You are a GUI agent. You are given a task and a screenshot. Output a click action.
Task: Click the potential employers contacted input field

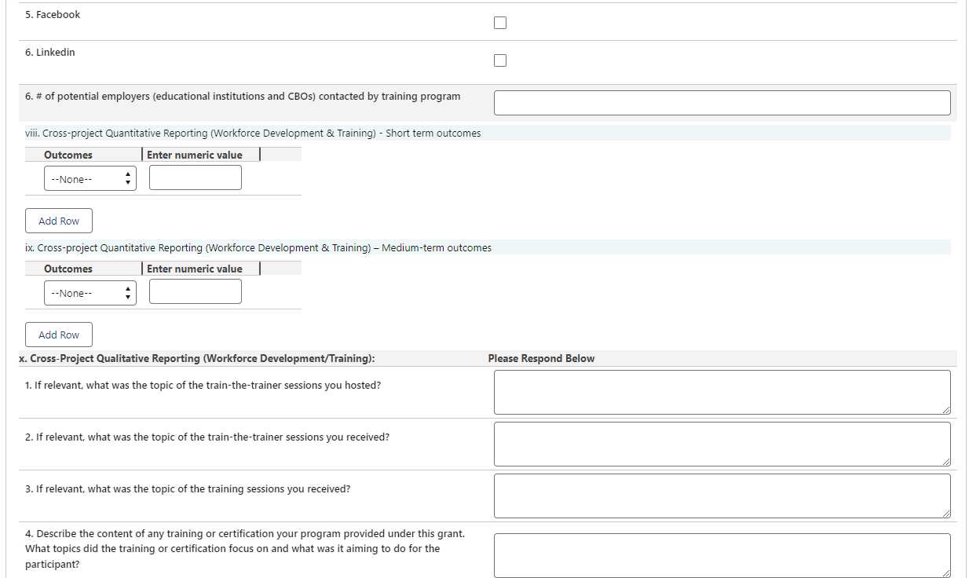coord(722,103)
